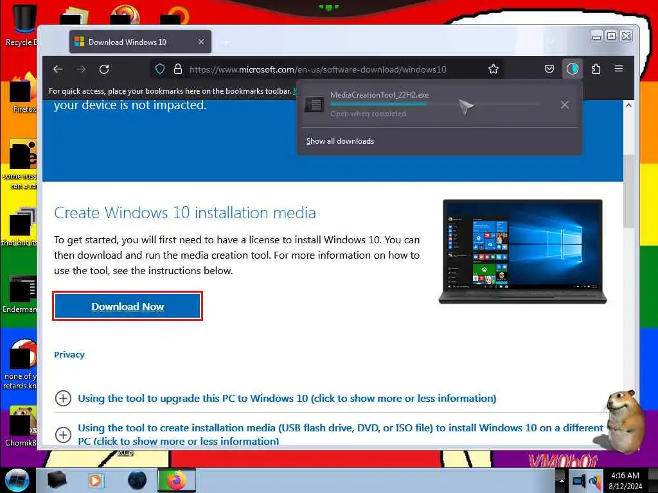The height and width of the screenshot is (493, 658).
Task: Click the Firefox taskbar button
Action: 177,480
